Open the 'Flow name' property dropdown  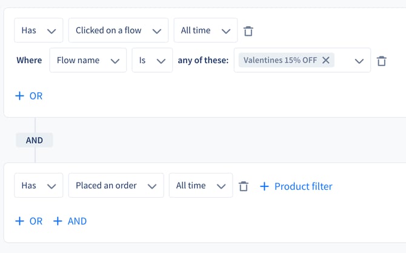[88, 60]
